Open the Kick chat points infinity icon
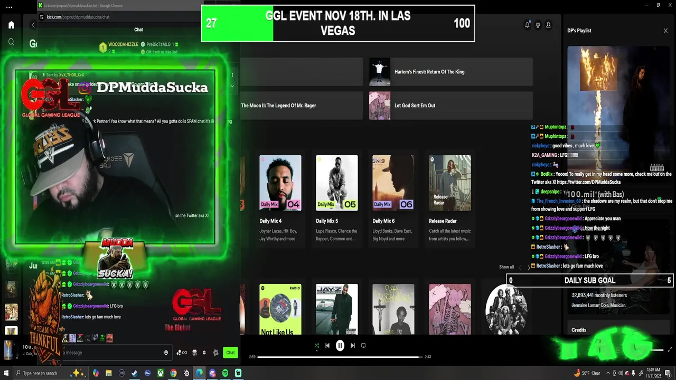676x380 pixels. (182, 353)
